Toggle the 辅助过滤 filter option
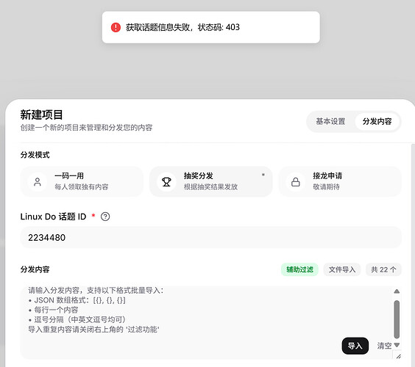The width and height of the screenshot is (415, 367). [299, 269]
